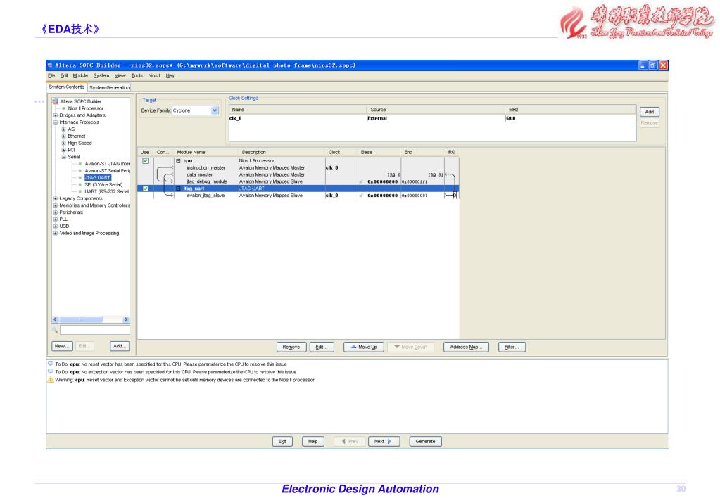Screen dimensions: 720x498
Task: Click the bottom Help button
Action: [x=312, y=442]
